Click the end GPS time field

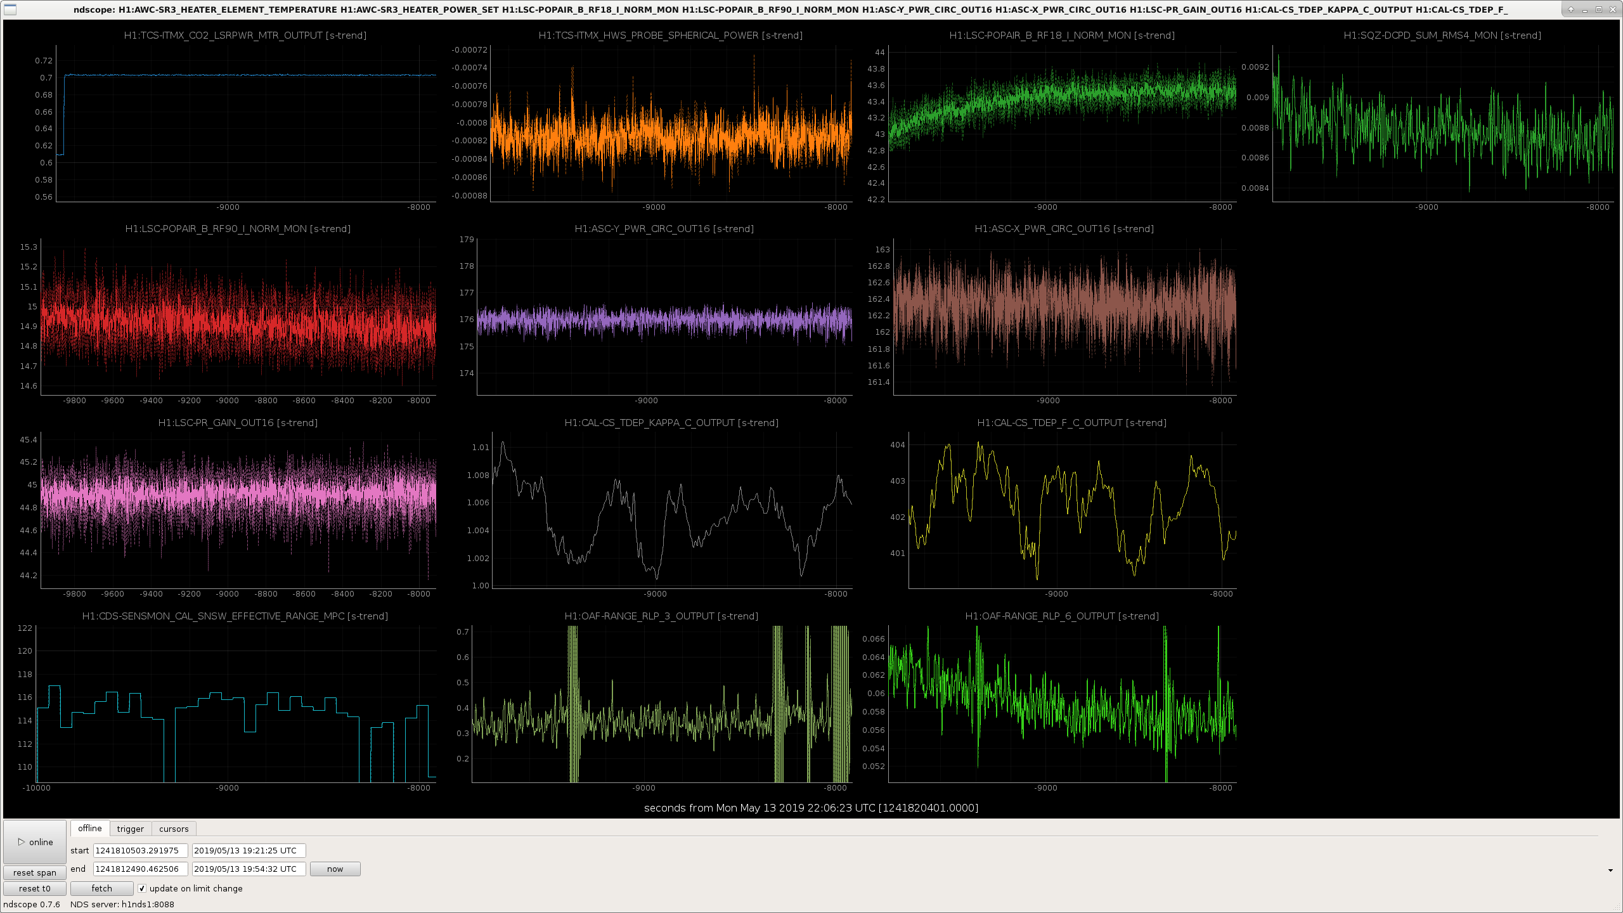[x=140, y=869]
